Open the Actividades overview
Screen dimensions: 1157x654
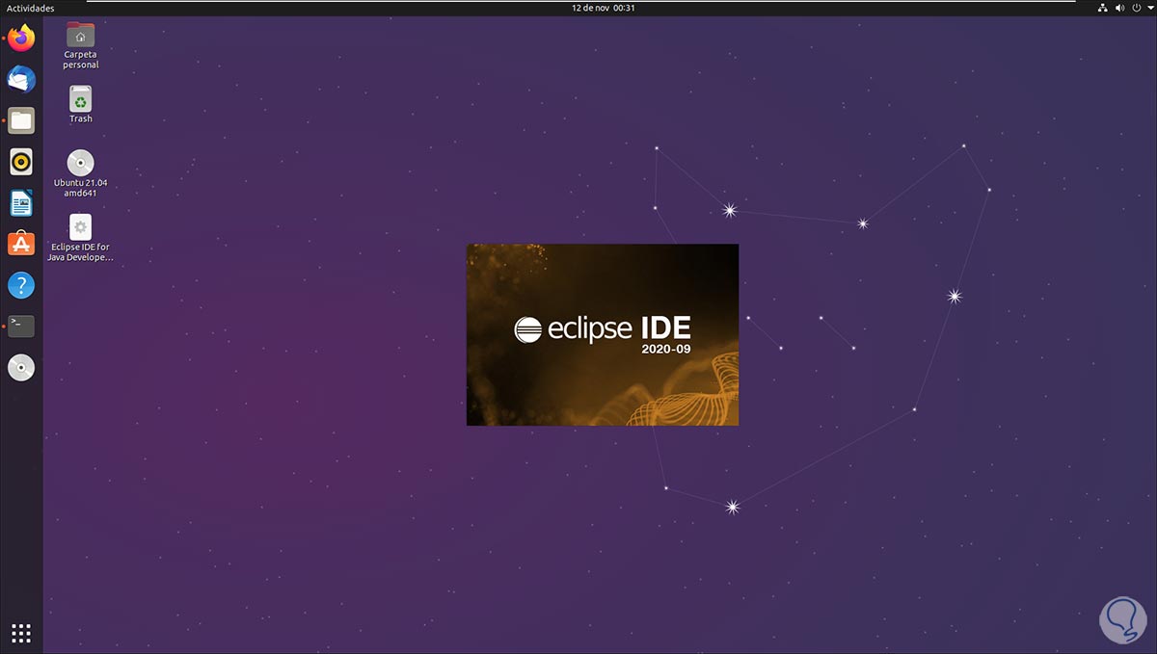[x=30, y=8]
